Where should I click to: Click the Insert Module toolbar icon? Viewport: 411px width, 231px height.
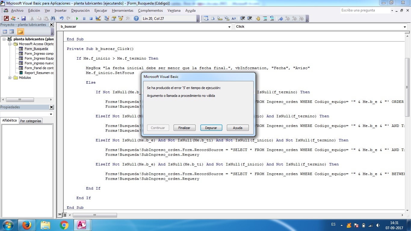[13, 18]
